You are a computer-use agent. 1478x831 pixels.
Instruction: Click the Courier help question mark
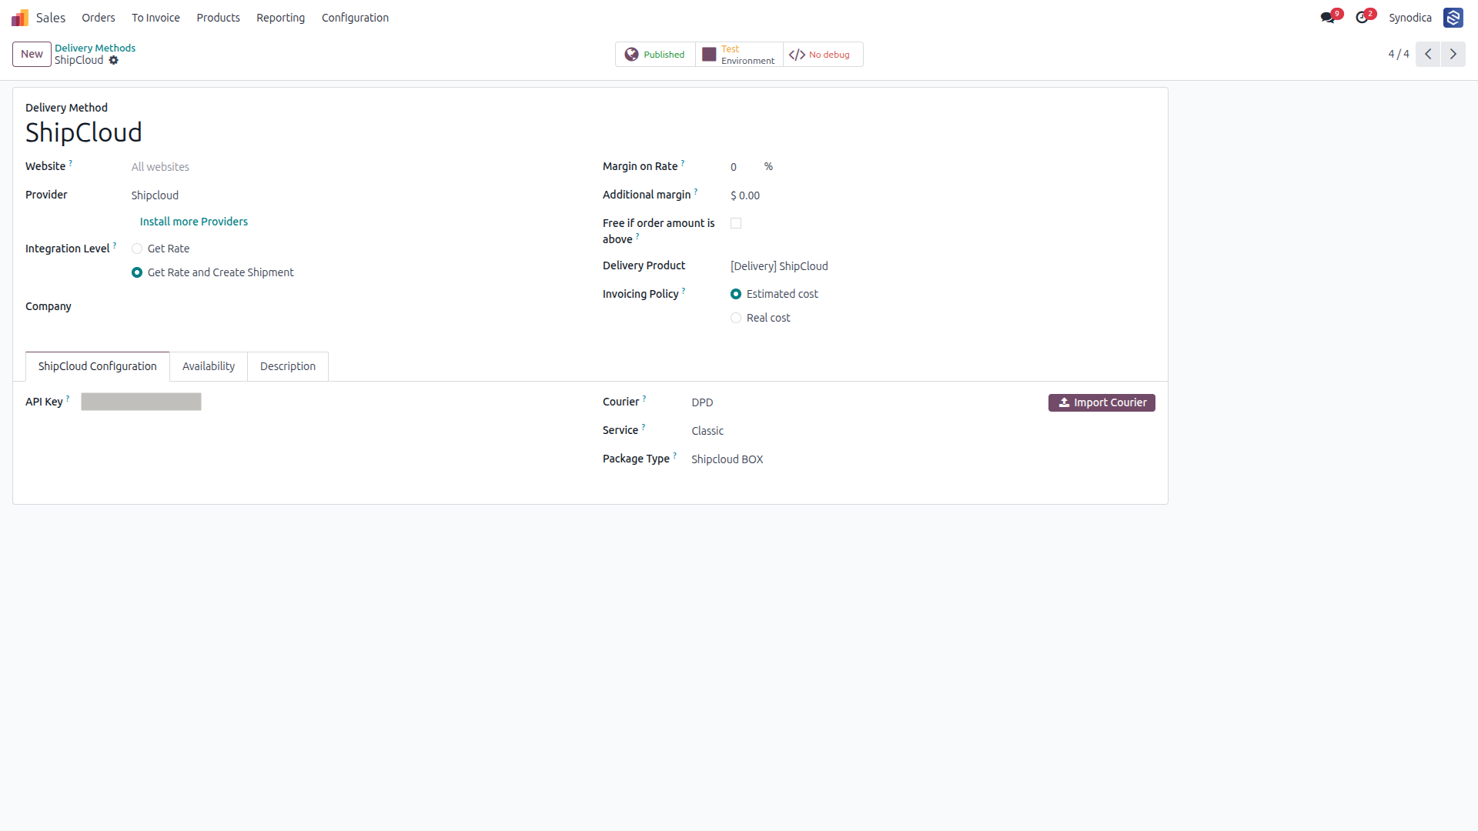(644, 399)
